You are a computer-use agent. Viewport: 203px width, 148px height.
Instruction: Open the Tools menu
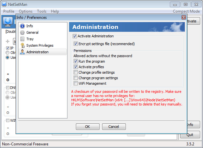coord(42,11)
